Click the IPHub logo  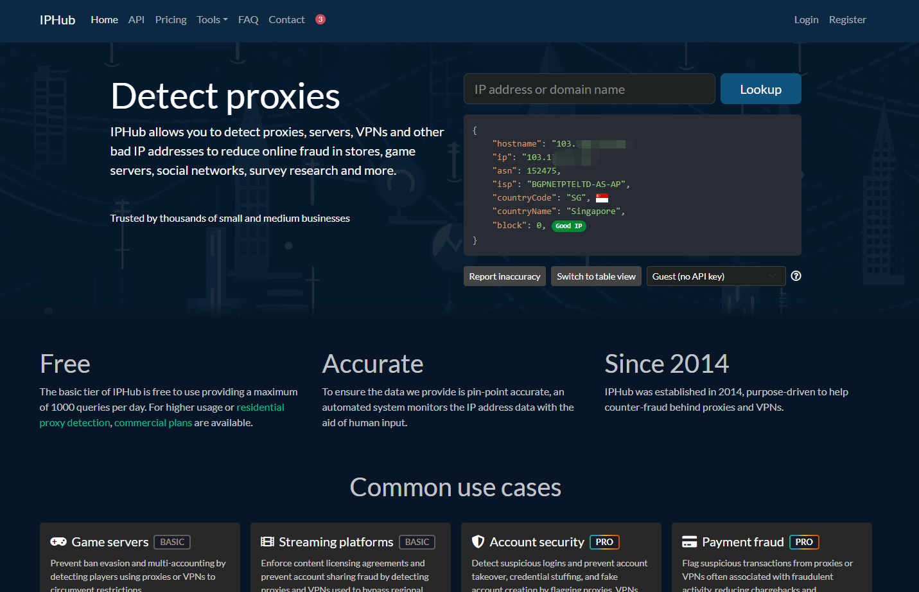pos(57,20)
